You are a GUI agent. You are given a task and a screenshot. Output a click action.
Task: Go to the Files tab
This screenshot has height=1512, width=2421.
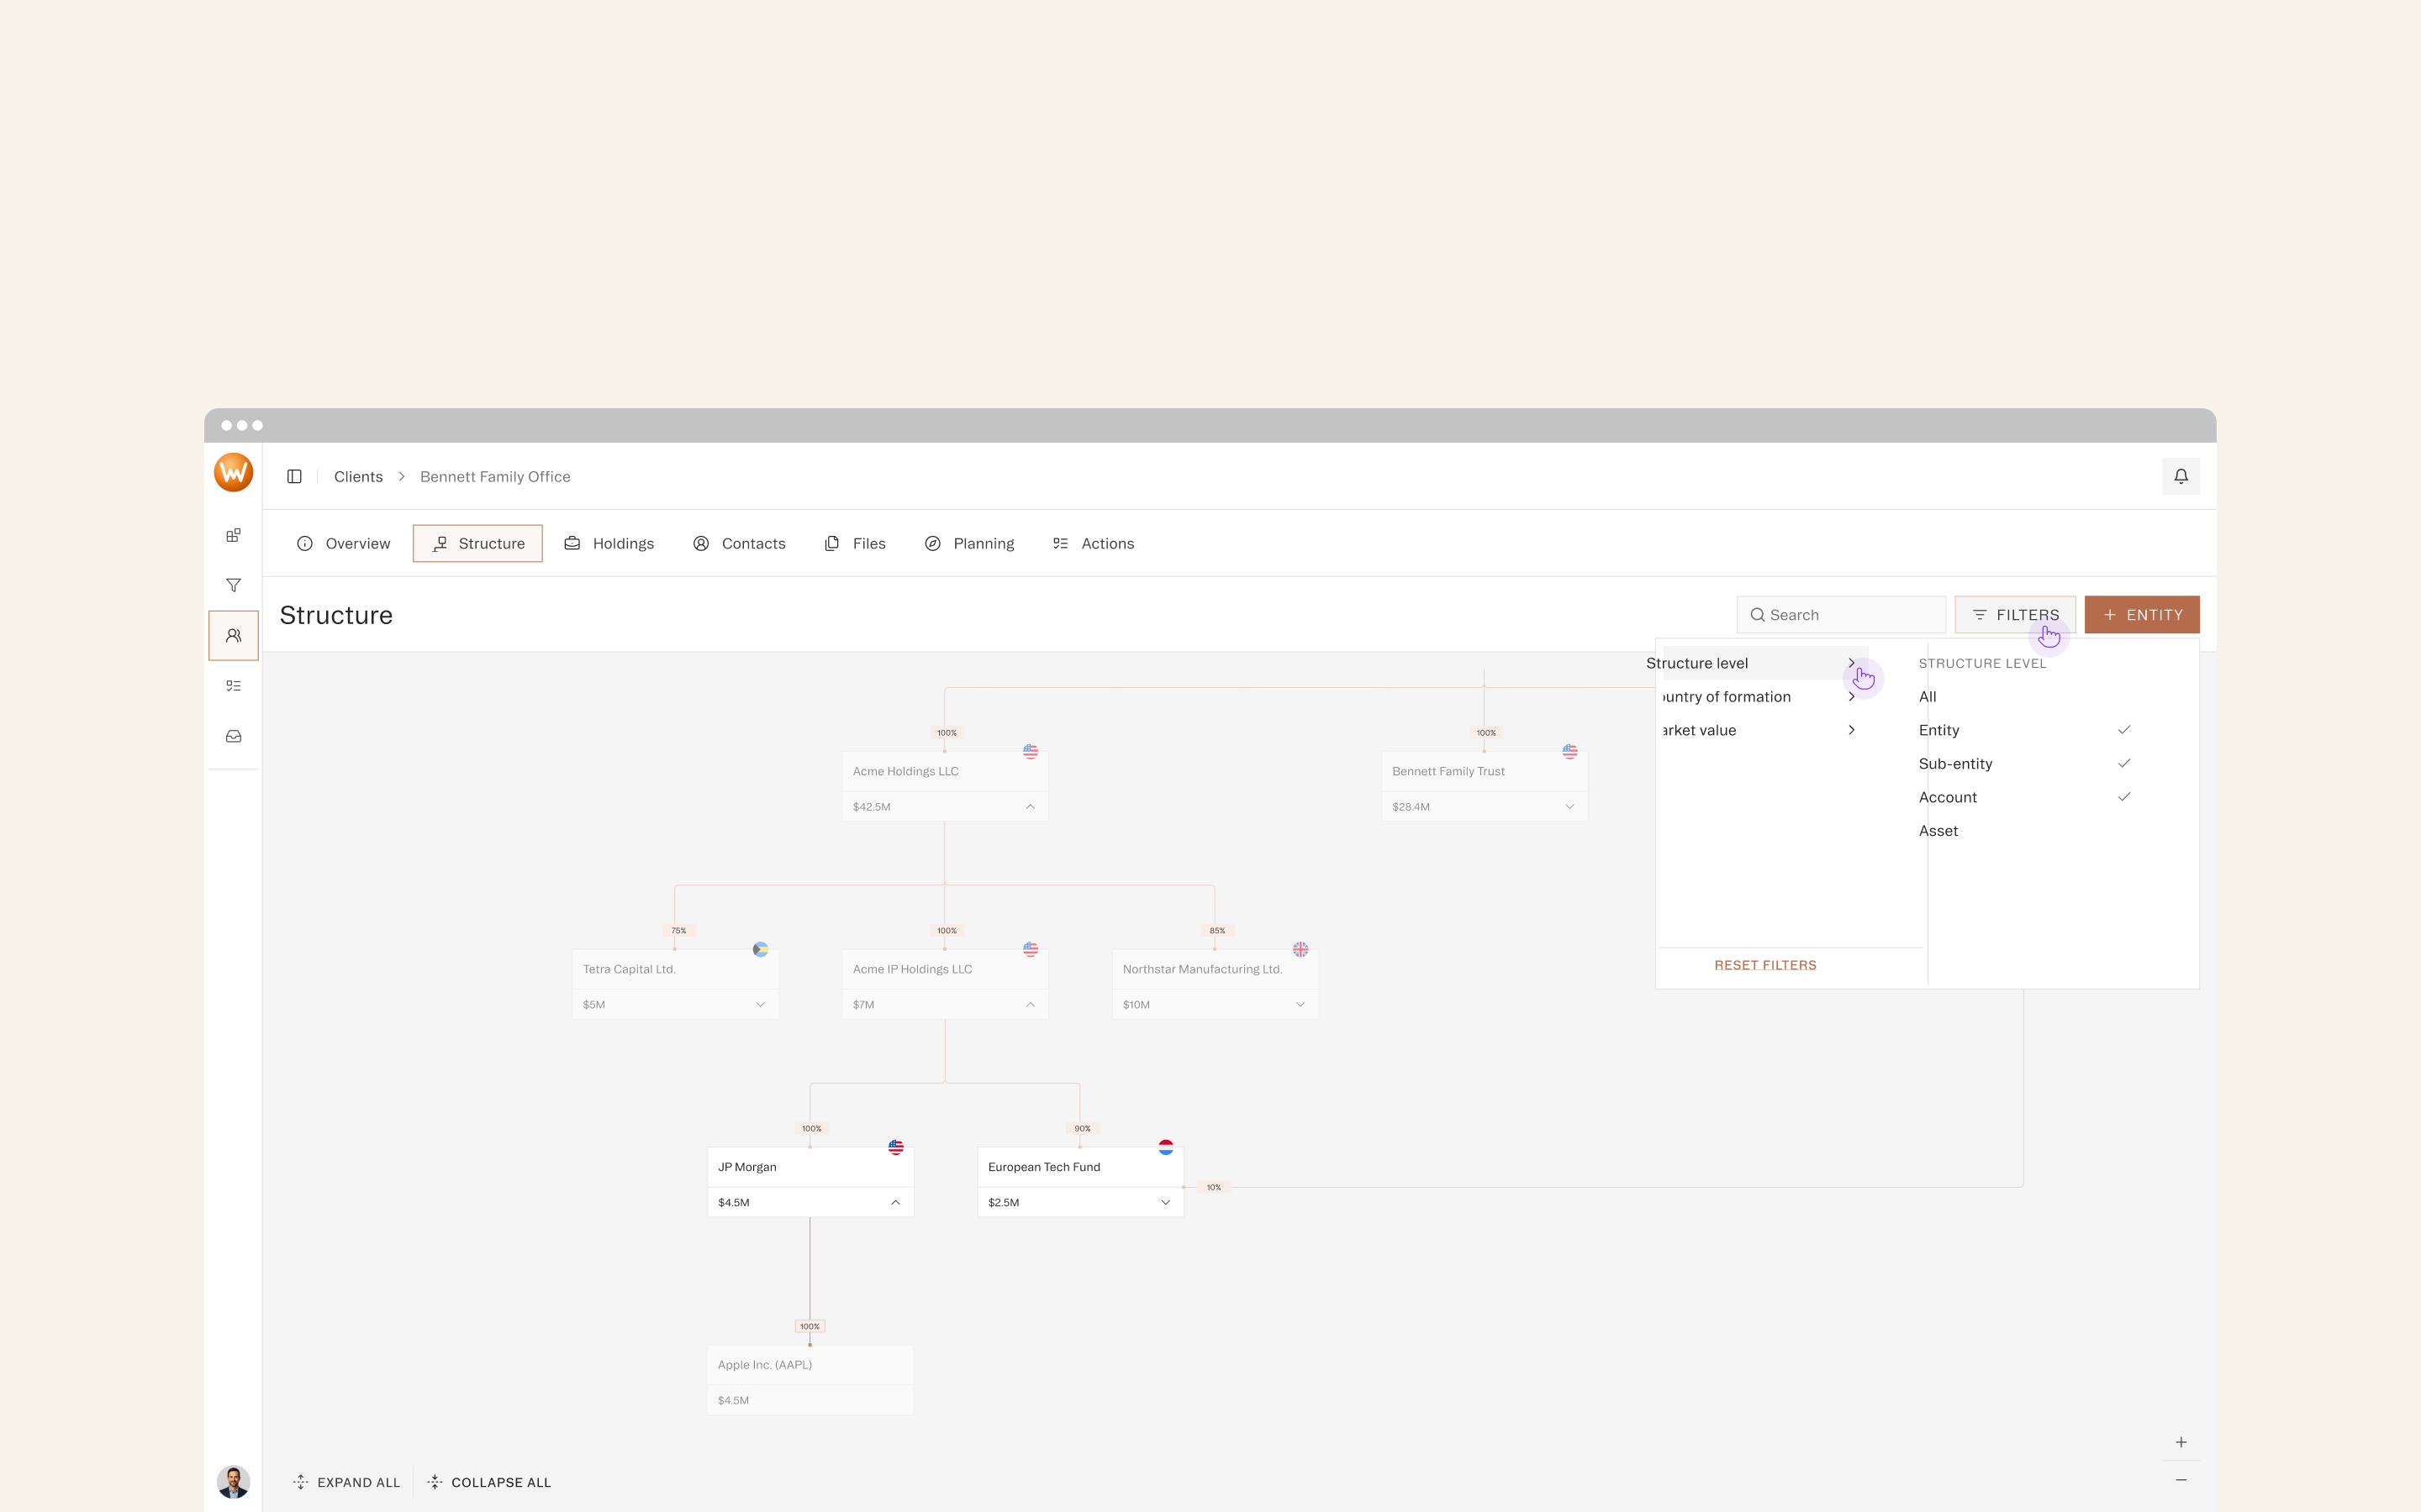tap(854, 543)
